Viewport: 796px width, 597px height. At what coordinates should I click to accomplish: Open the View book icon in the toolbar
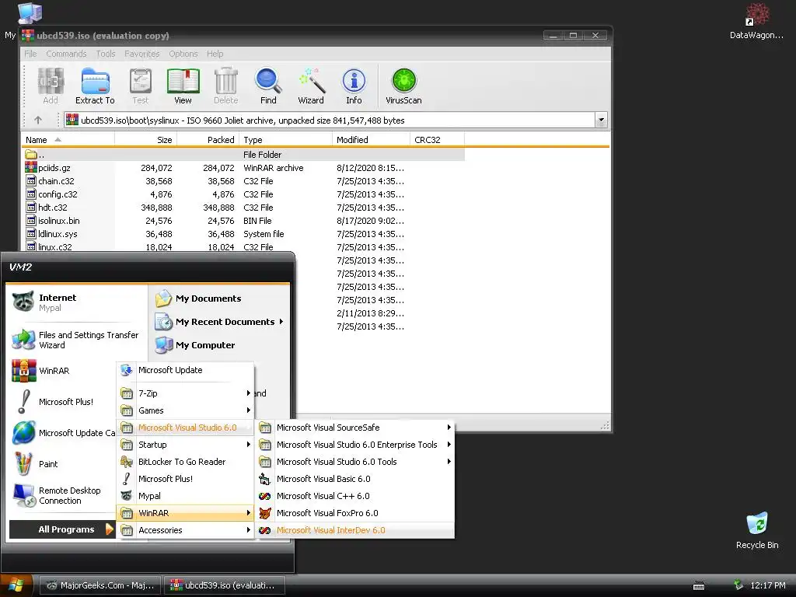click(x=183, y=86)
